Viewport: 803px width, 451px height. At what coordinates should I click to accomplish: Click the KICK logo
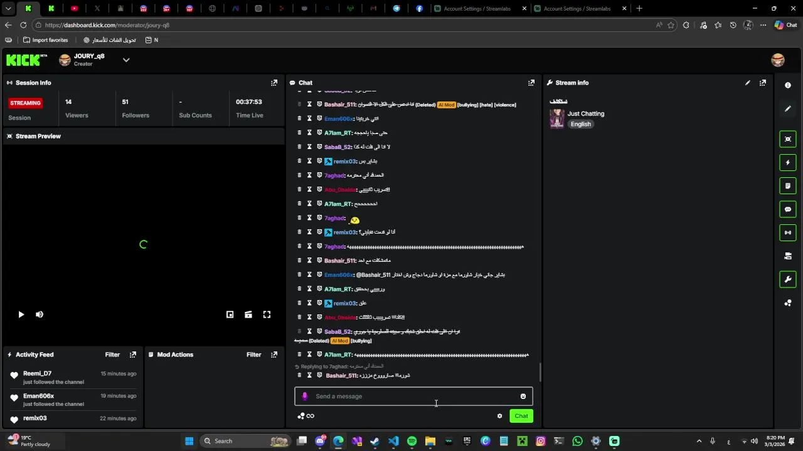tap(26, 60)
